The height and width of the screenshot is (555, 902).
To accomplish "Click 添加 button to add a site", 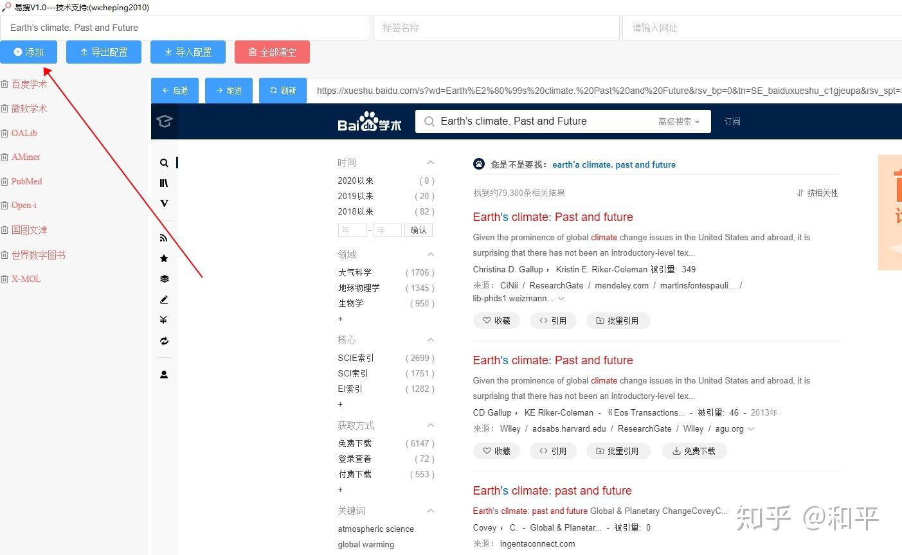I will 29,52.
